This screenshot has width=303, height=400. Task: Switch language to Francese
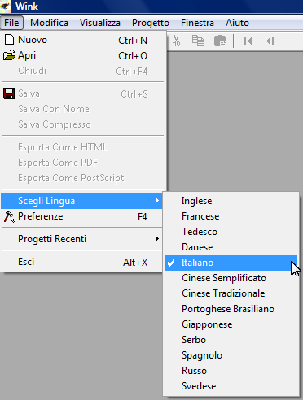point(231,216)
